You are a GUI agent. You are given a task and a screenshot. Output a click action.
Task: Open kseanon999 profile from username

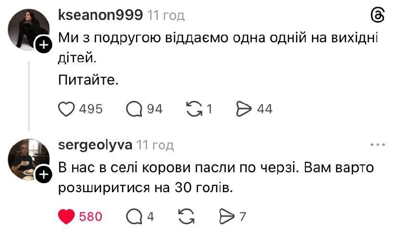pos(100,15)
